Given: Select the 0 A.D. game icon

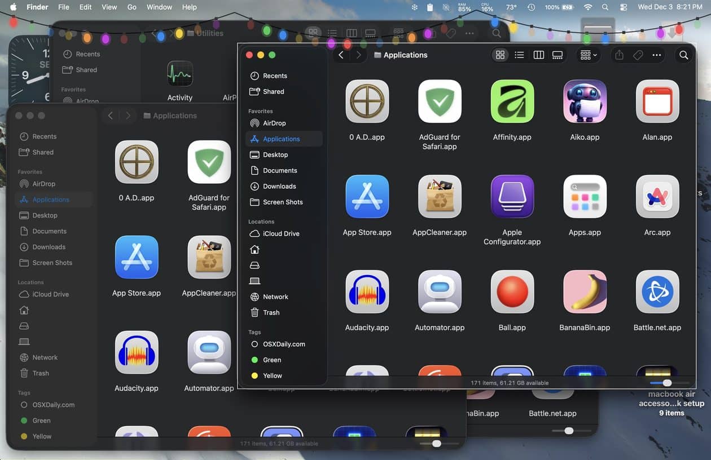Looking at the screenshot, I should pos(367,101).
